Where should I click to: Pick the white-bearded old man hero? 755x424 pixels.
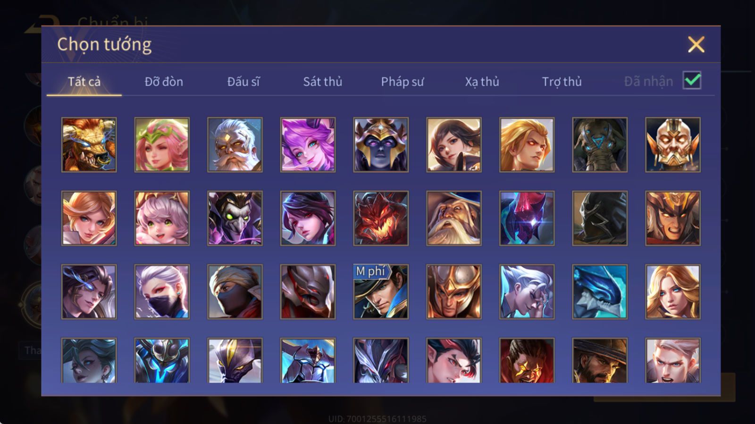click(235, 145)
